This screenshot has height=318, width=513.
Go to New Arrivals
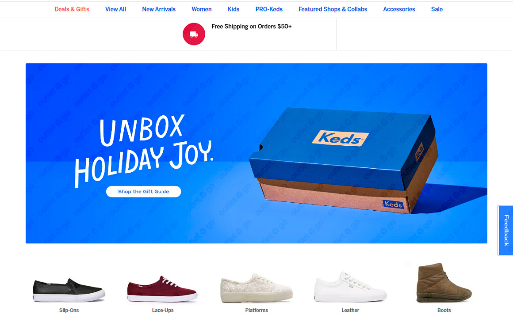point(159,9)
